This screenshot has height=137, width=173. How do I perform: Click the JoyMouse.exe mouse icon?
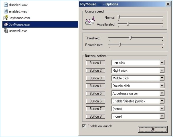(x=6, y=24)
